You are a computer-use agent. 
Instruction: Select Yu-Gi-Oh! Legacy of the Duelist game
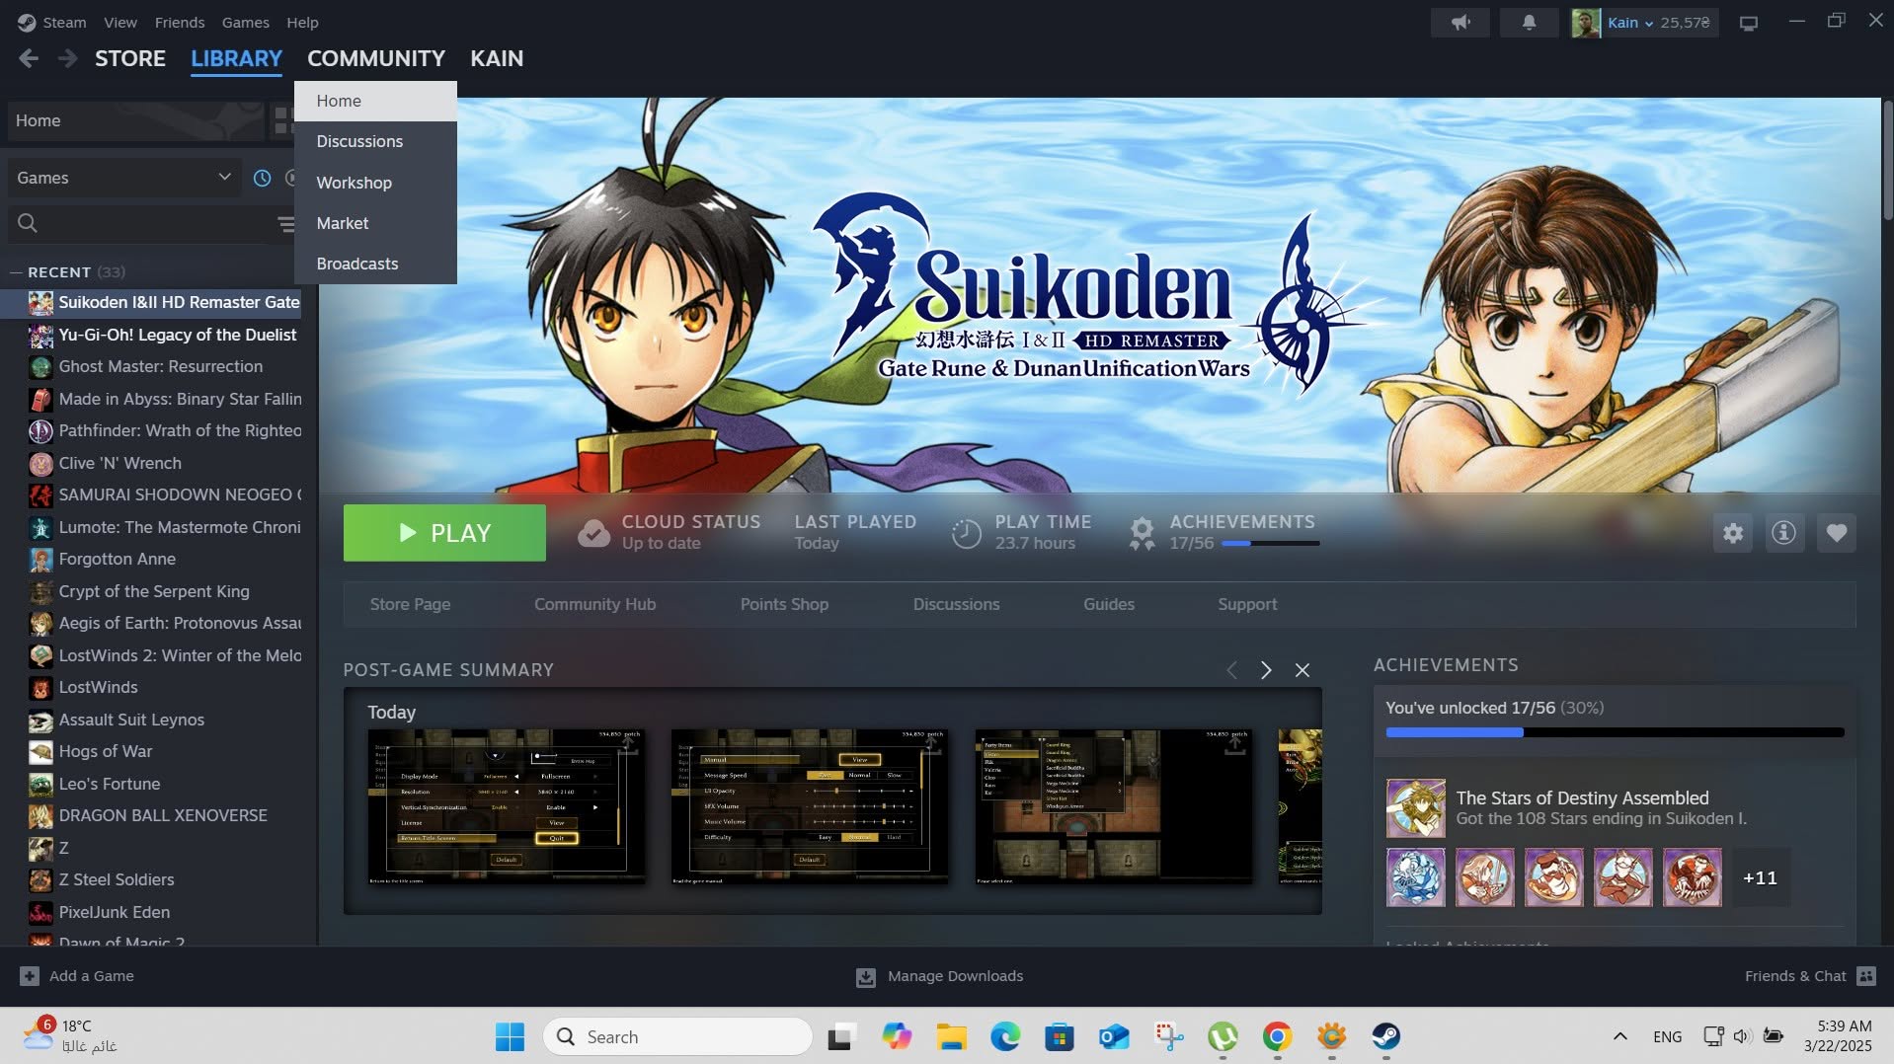click(x=178, y=335)
